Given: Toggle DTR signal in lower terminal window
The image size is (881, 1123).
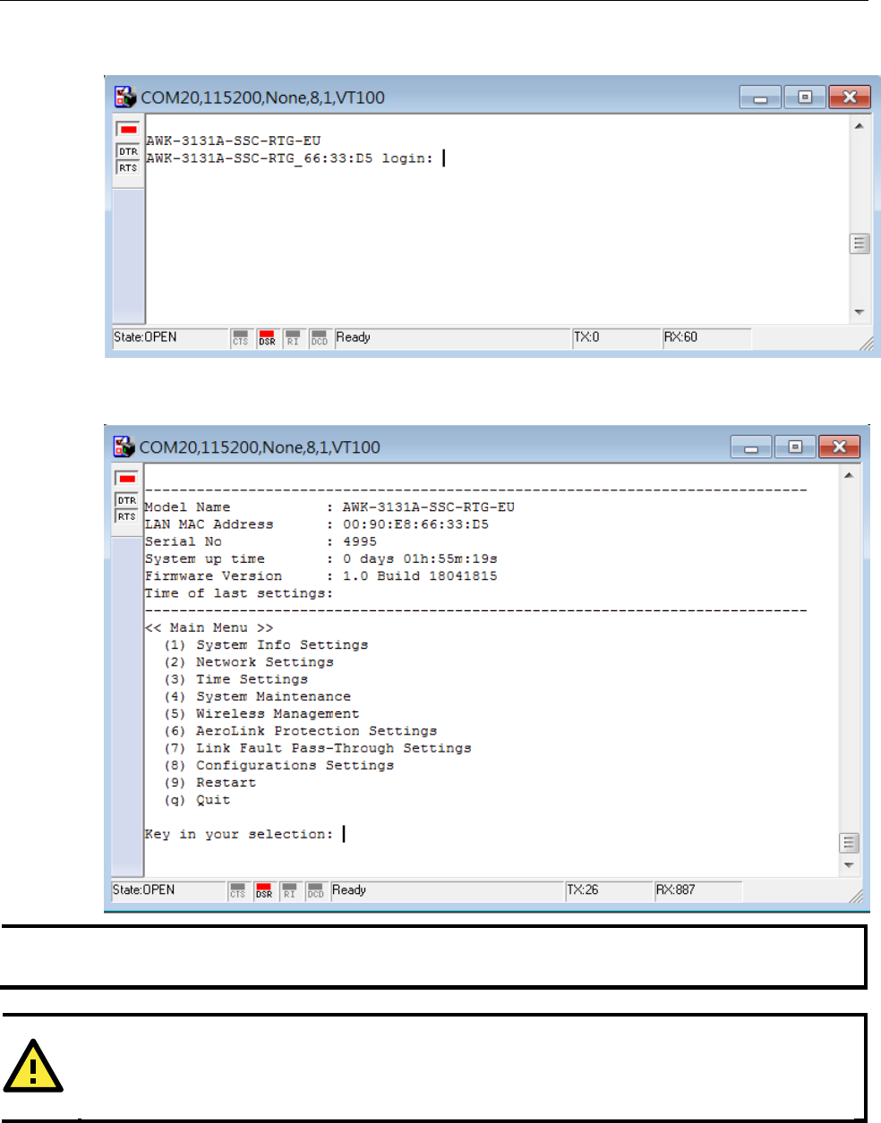Looking at the screenshot, I should (x=126, y=501).
